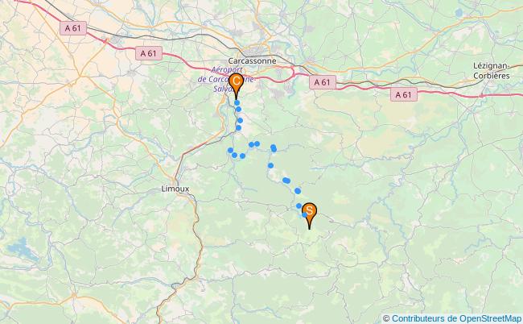Select the blue dot just above S marker
This screenshot has height=324, width=523.
coord(299,206)
